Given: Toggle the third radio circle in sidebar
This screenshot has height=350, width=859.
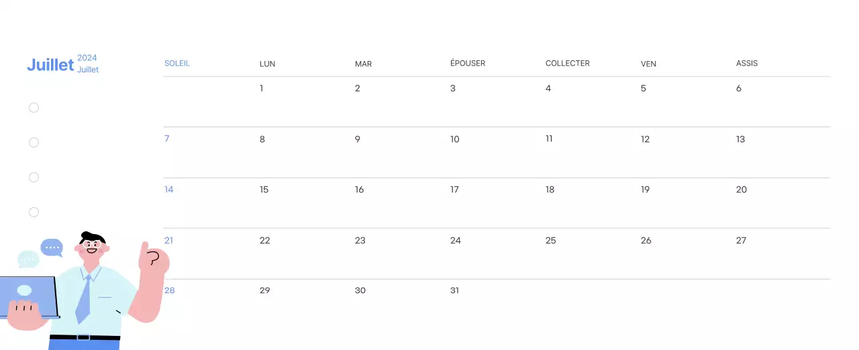Looking at the screenshot, I should tap(34, 177).
